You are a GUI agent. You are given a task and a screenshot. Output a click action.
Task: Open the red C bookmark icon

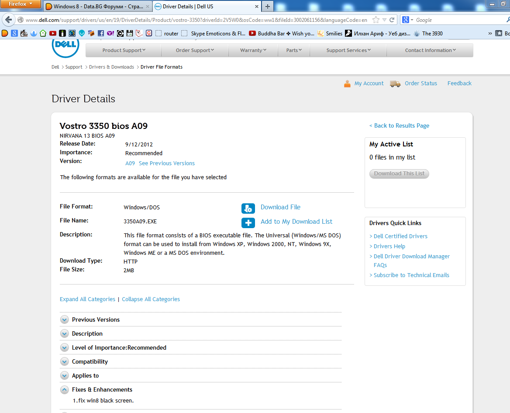tap(149, 33)
